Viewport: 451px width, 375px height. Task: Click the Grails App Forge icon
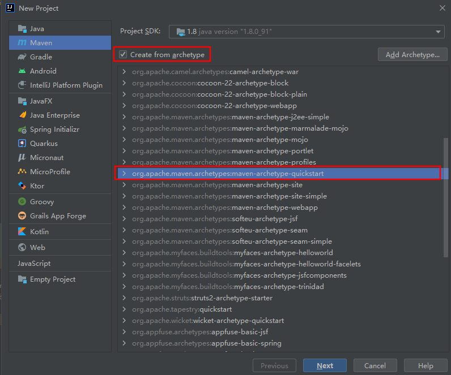click(22, 215)
